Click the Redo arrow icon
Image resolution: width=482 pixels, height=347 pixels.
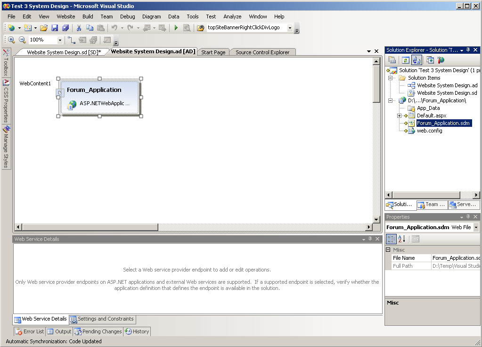[x=131, y=28]
